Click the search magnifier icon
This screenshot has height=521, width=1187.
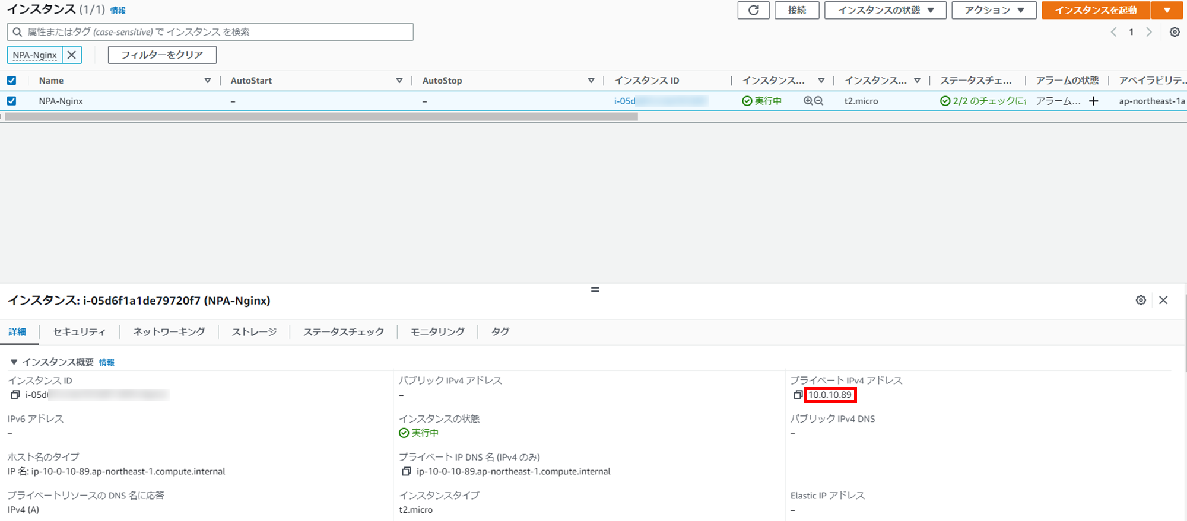point(17,32)
